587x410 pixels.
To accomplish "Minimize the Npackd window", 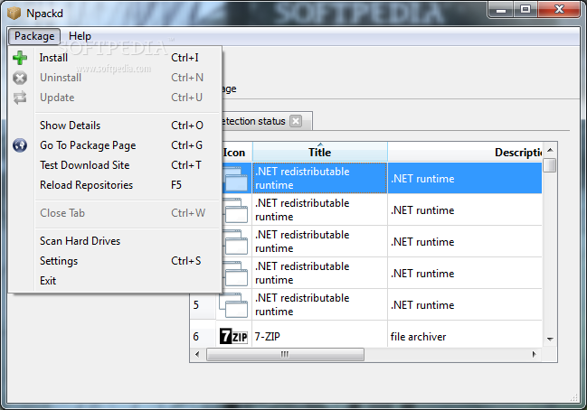I will [x=501, y=9].
